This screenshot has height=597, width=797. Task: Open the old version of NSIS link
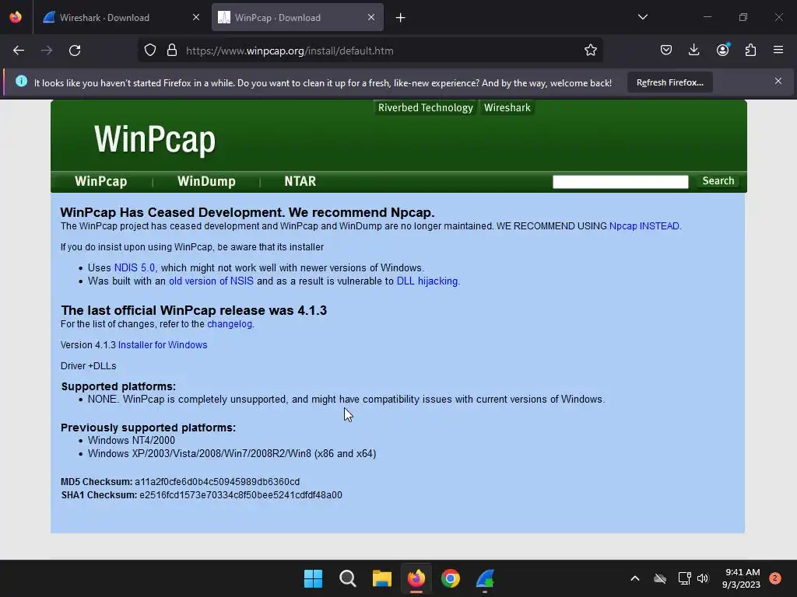211,281
